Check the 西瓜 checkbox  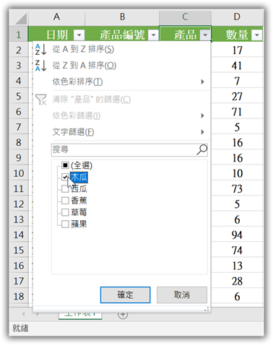coord(65,189)
